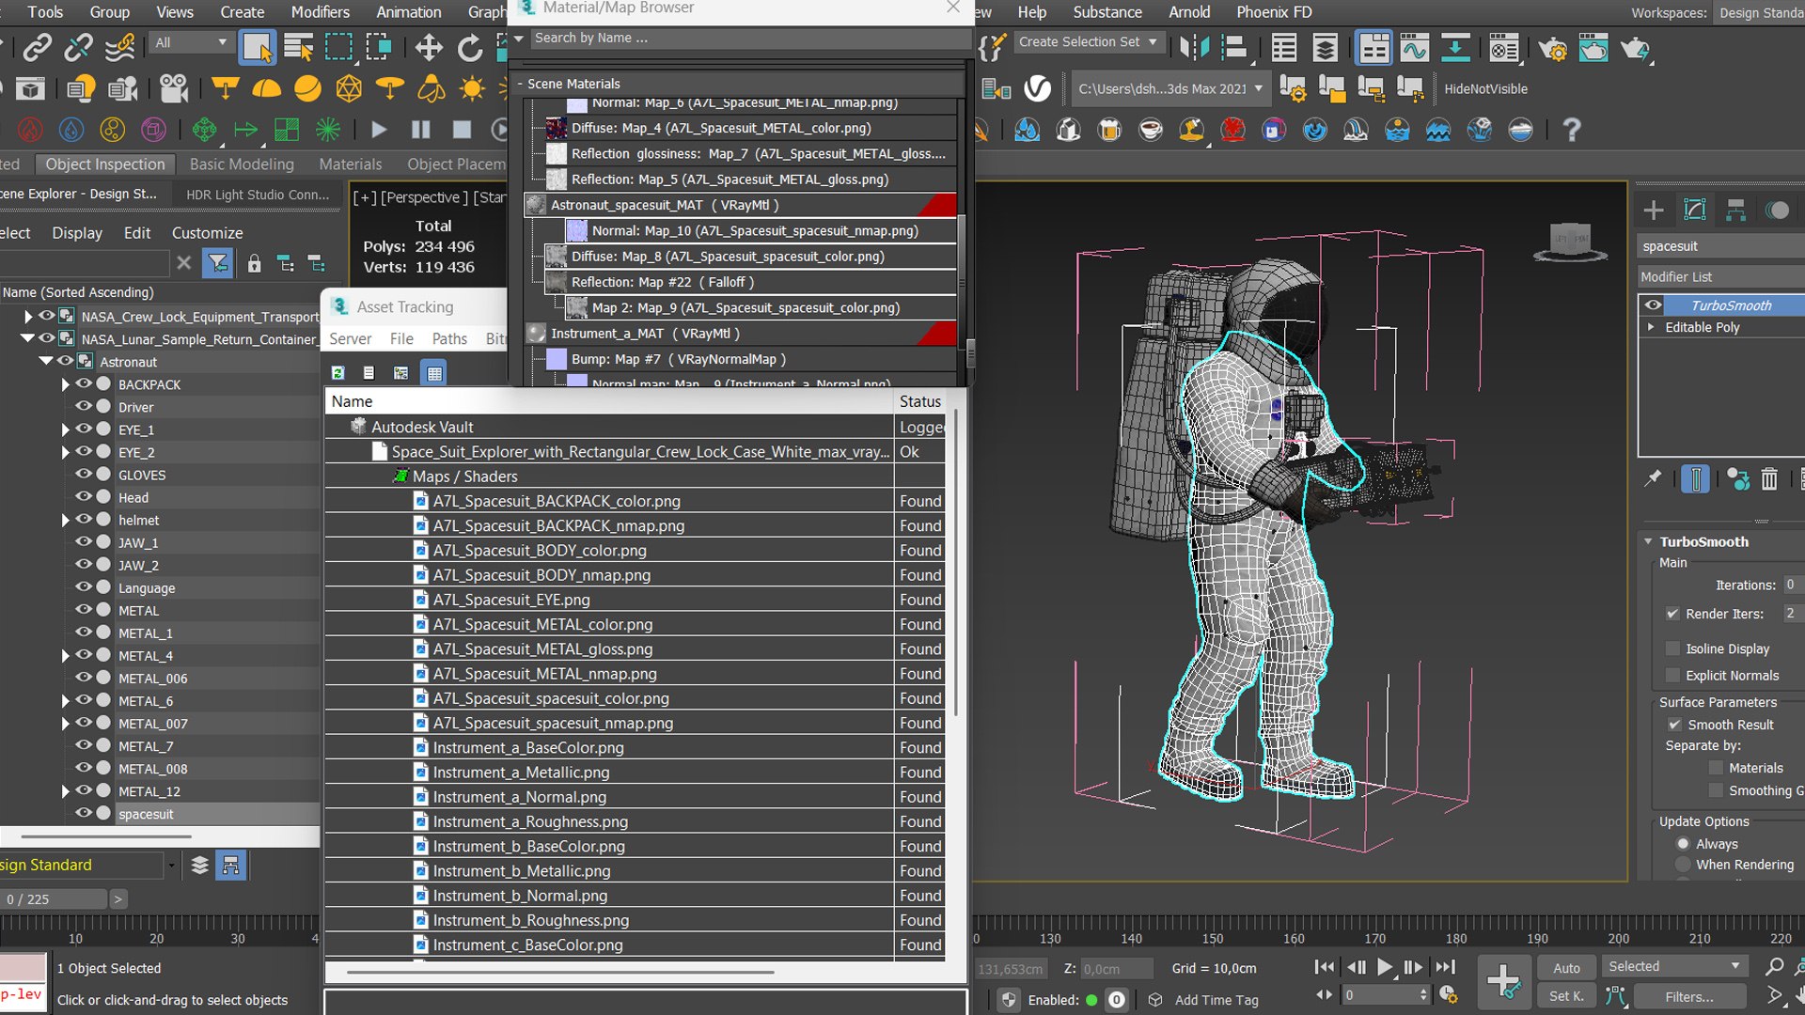The image size is (1805, 1015).
Task: Open Customize menu in Scene Explorer
Action: pos(207,233)
